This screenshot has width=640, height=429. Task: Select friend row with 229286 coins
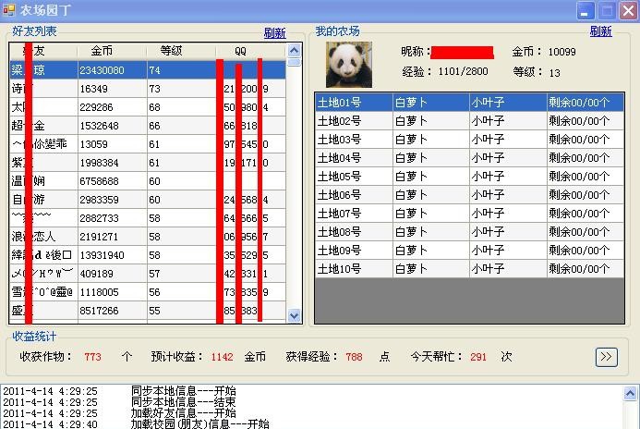pyautogui.click(x=148, y=107)
